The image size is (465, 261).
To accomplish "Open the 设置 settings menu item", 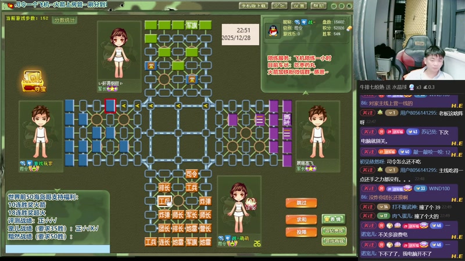I will 299,6.
